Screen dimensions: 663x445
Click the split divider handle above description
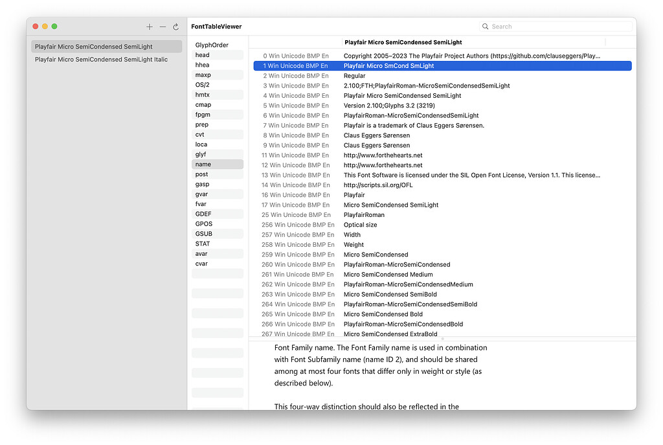pos(442,338)
